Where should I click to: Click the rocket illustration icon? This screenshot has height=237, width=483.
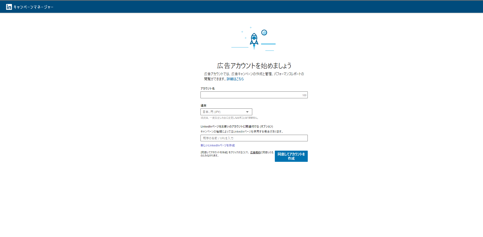(x=254, y=40)
